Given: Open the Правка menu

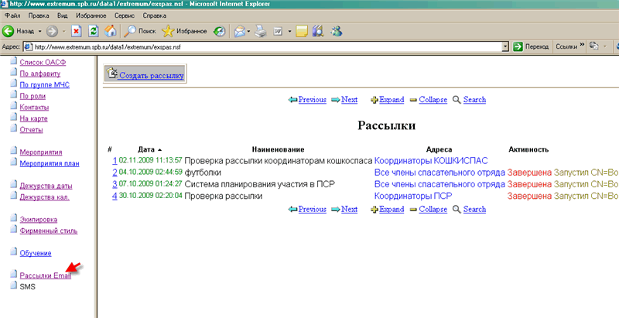Looking at the screenshot, I should pyautogui.click(x=39, y=15).
